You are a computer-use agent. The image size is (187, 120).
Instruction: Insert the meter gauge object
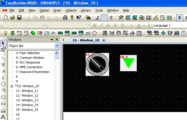click(x=183, y=33)
